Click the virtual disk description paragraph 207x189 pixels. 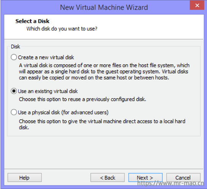click(104, 72)
